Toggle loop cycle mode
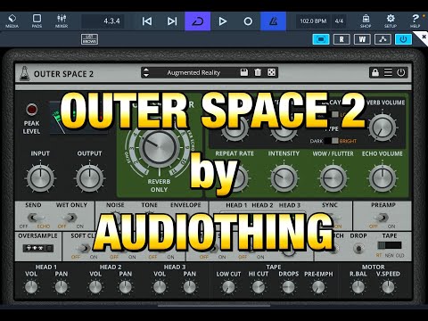 pyautogui.click(x=198, y=21)
